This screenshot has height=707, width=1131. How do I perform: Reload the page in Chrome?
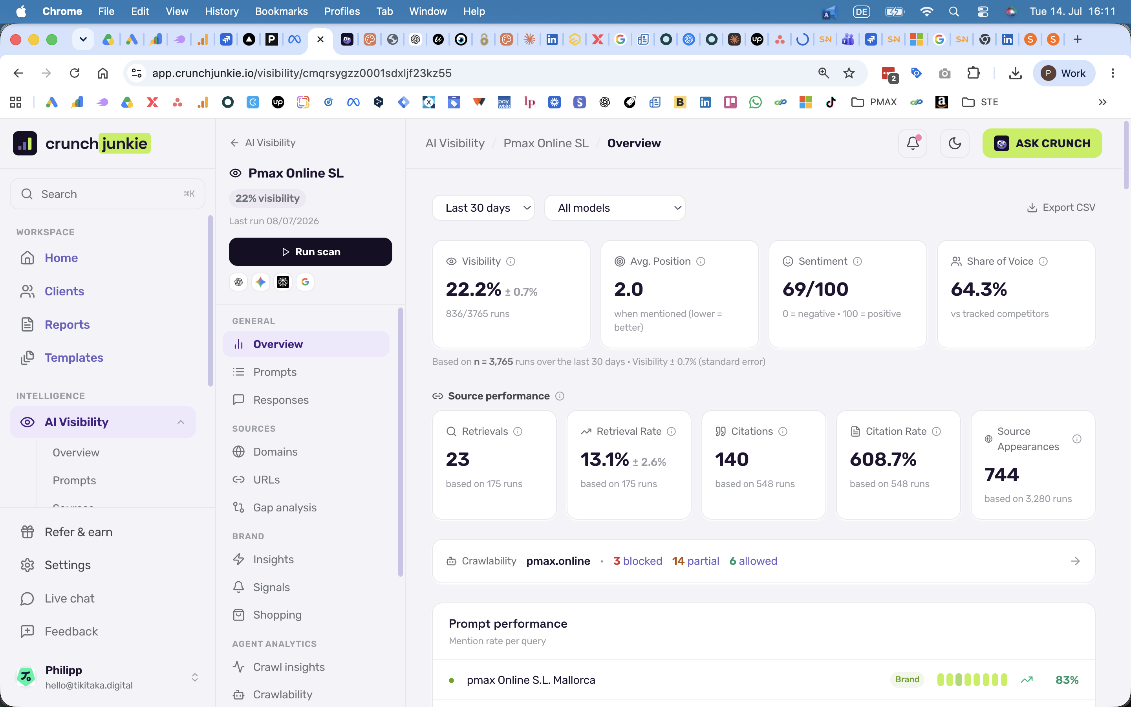[74, 73]
